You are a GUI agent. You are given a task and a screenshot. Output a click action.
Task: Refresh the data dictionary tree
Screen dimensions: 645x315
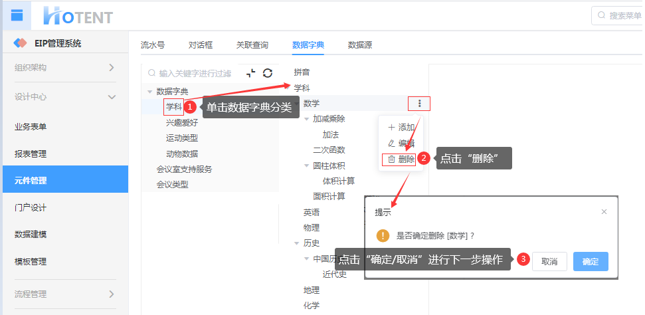(268, 73)
